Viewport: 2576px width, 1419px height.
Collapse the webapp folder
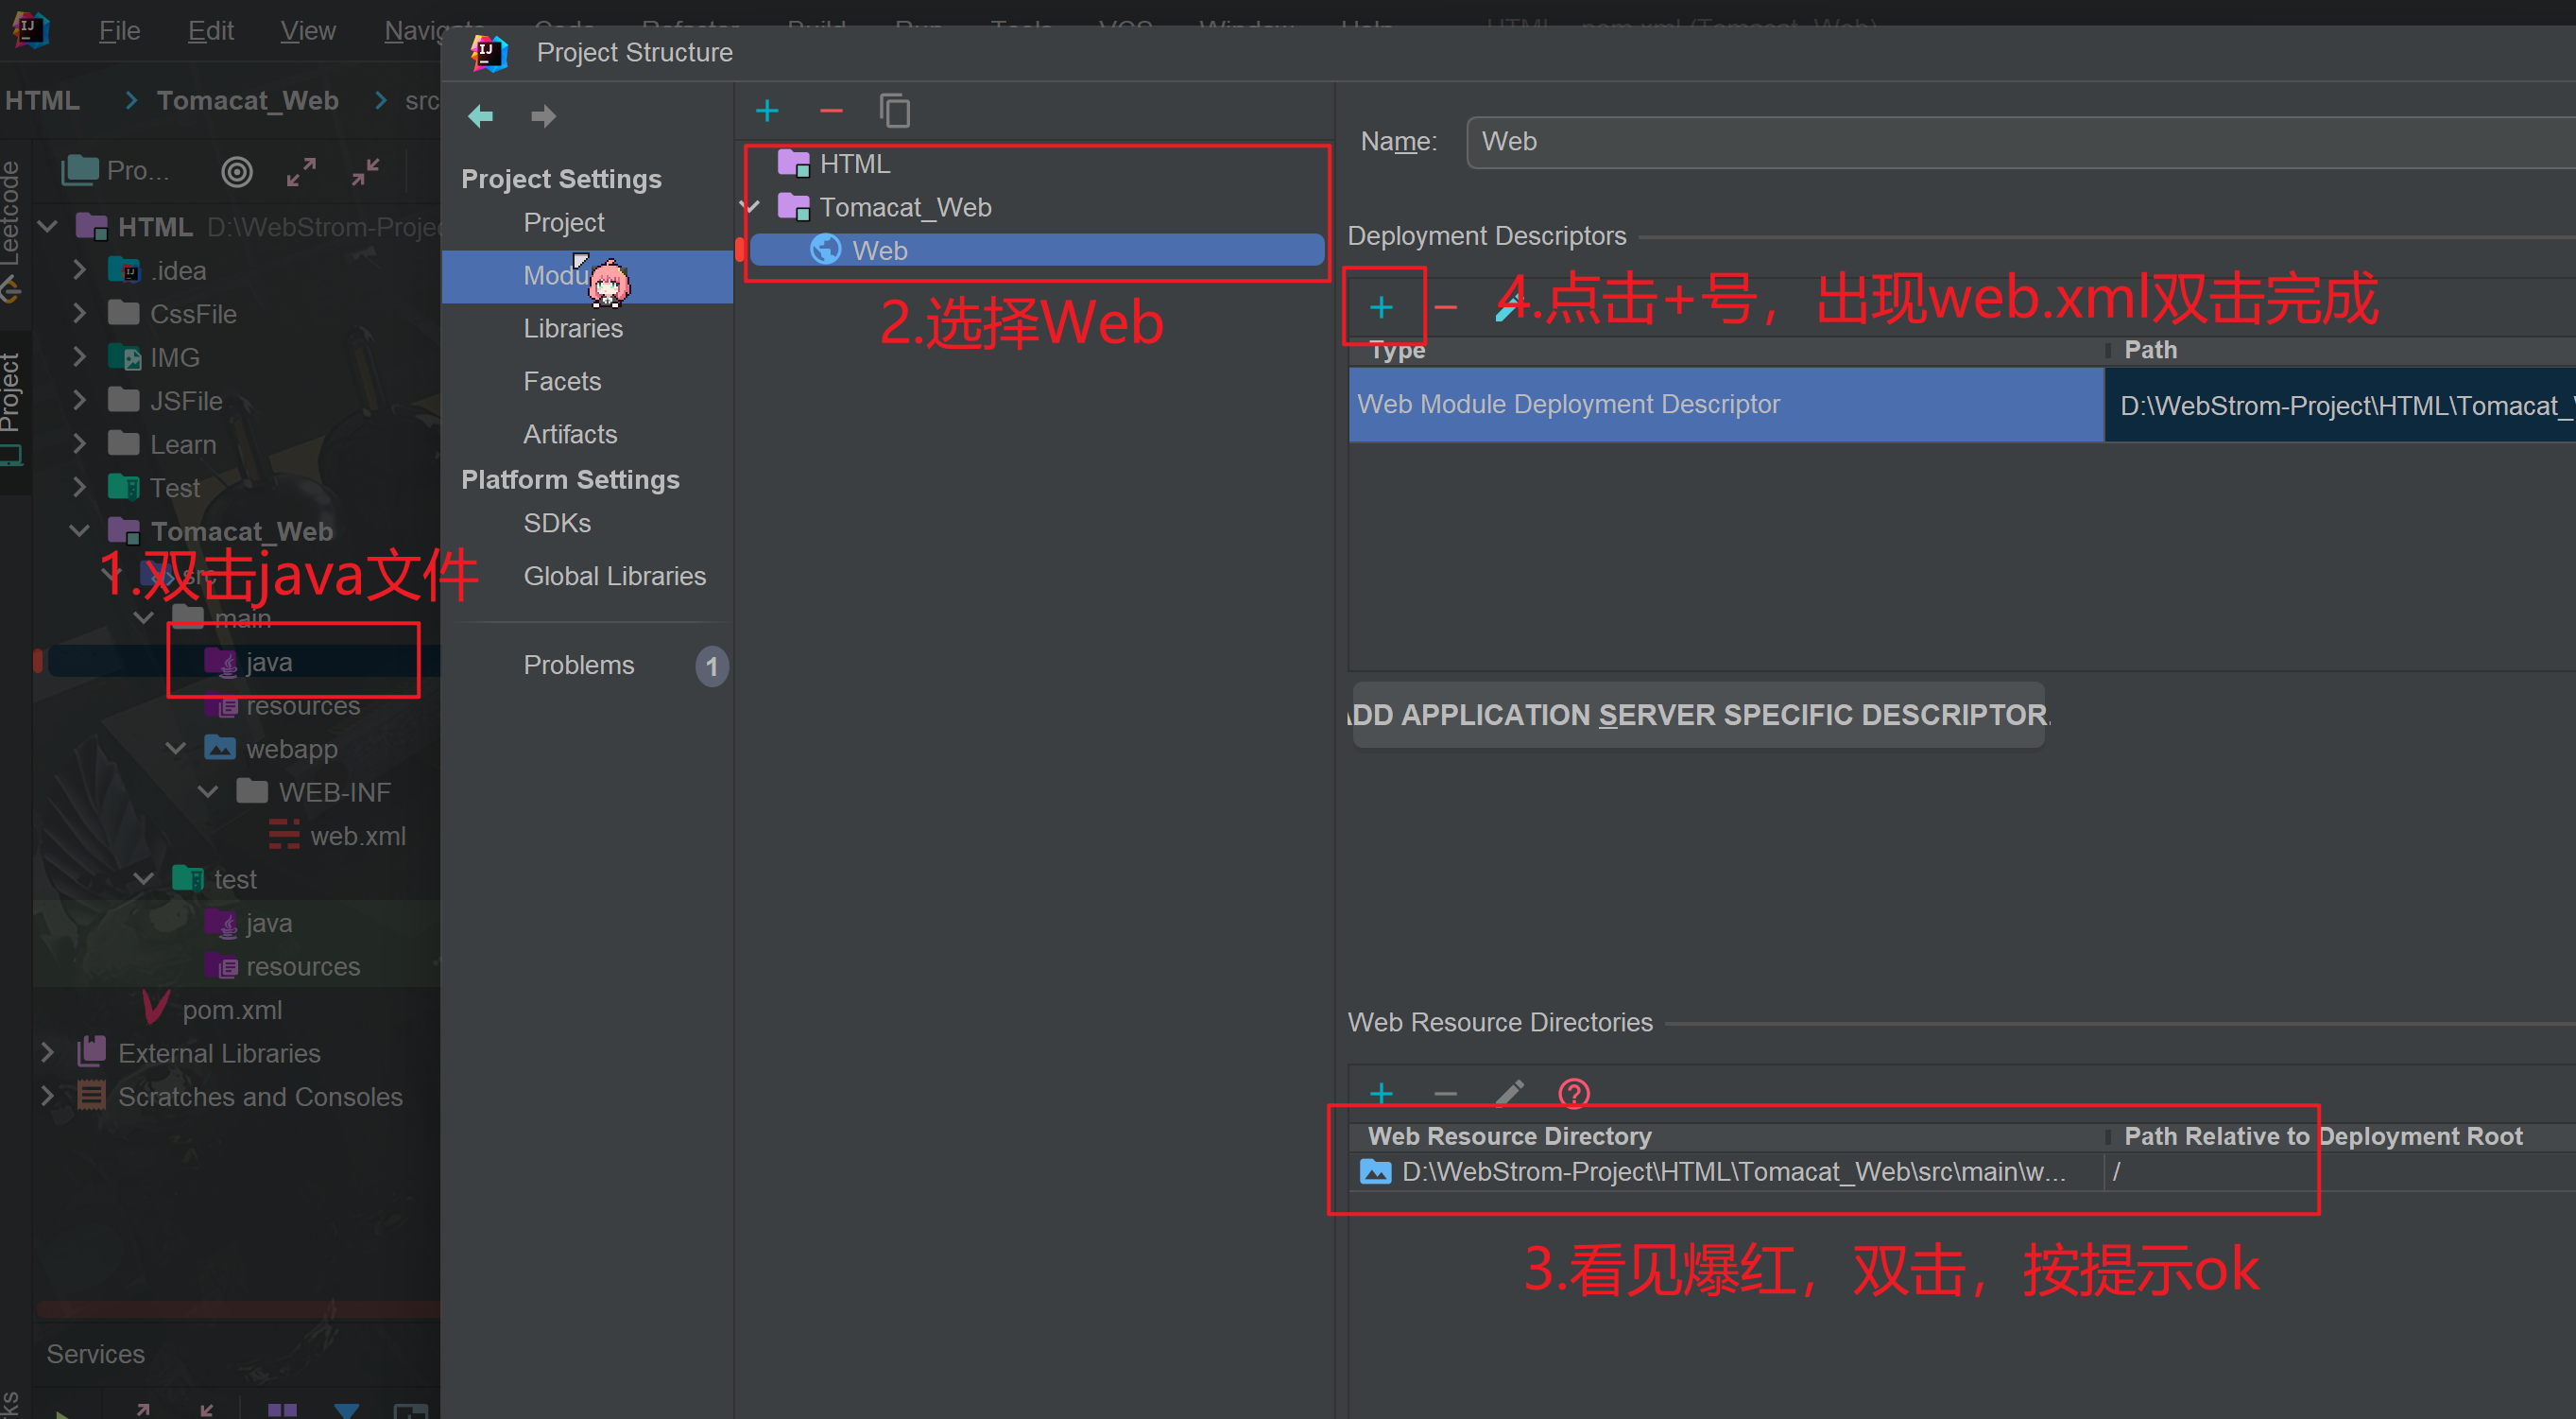(x=175, y=749)
